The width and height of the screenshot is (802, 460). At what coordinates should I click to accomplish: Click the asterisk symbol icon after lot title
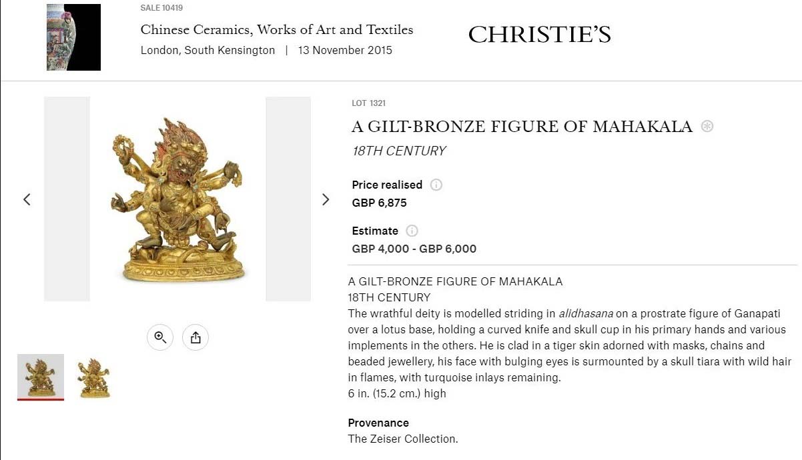(x=707, y=126)
